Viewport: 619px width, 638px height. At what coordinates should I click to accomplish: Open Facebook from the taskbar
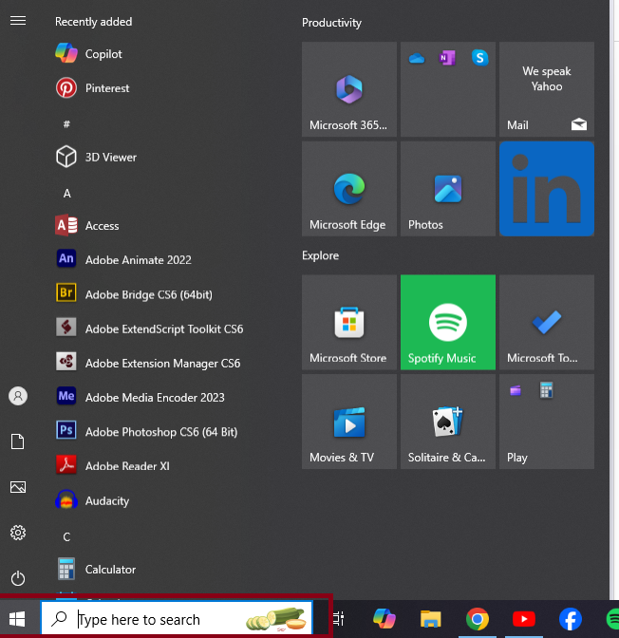coord(571,619)
